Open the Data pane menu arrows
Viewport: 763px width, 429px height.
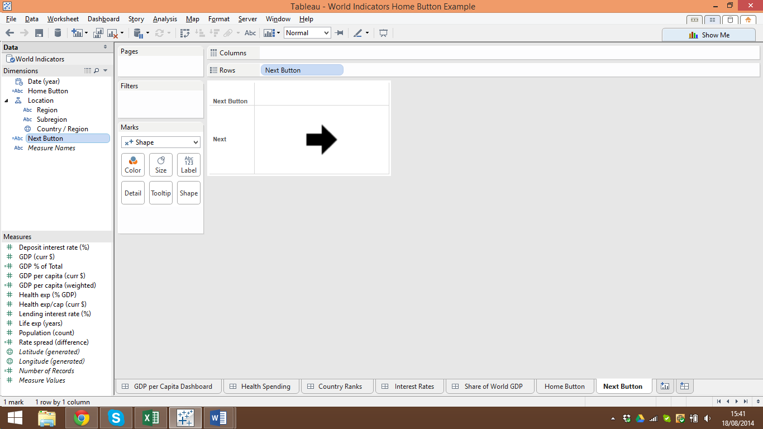[106, 47]
